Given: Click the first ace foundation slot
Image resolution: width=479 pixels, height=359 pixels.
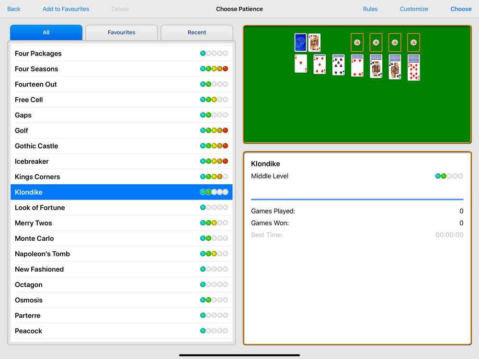Looking at the screenshot, I should pyautogui.click(x=357, y=43).
